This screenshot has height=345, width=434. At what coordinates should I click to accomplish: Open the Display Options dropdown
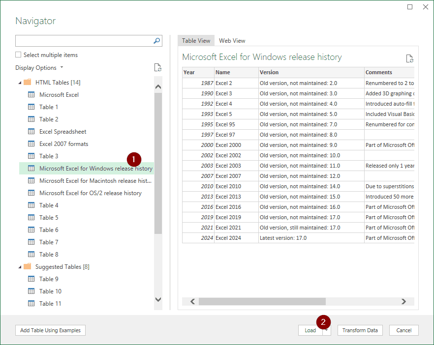(x=39, y=68)
